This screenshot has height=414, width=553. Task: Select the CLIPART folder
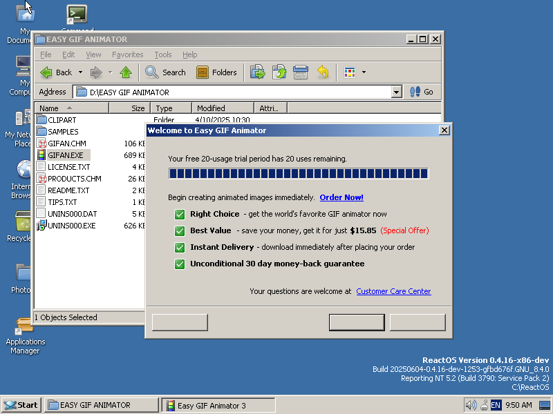[57, 120]
